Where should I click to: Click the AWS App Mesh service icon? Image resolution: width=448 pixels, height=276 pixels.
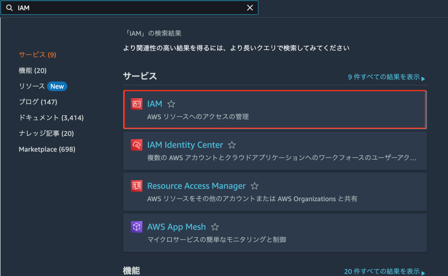[136, 227]
